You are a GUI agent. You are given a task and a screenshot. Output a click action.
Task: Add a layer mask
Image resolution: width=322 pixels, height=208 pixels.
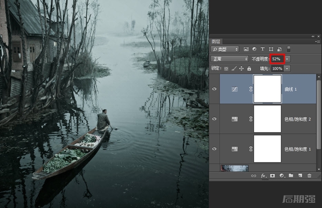click(x=272, y=175)
